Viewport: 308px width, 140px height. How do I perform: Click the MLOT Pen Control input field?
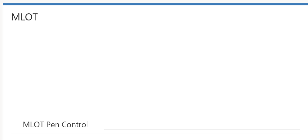coord(202,125)
